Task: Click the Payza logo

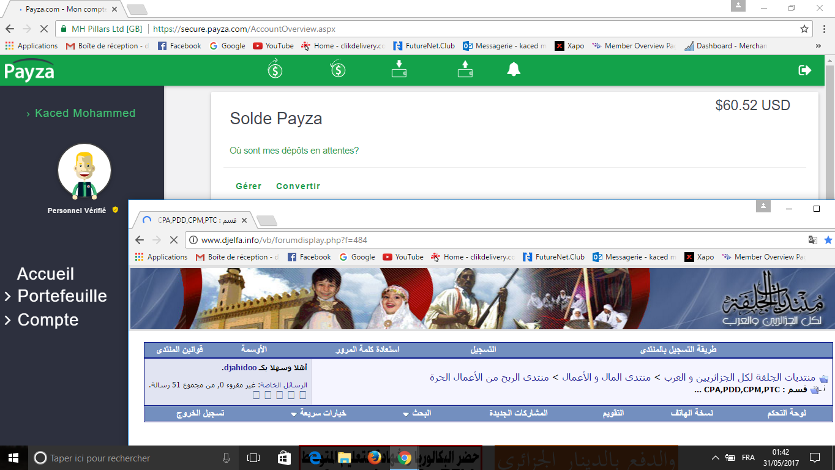Action: click(29, 71)
